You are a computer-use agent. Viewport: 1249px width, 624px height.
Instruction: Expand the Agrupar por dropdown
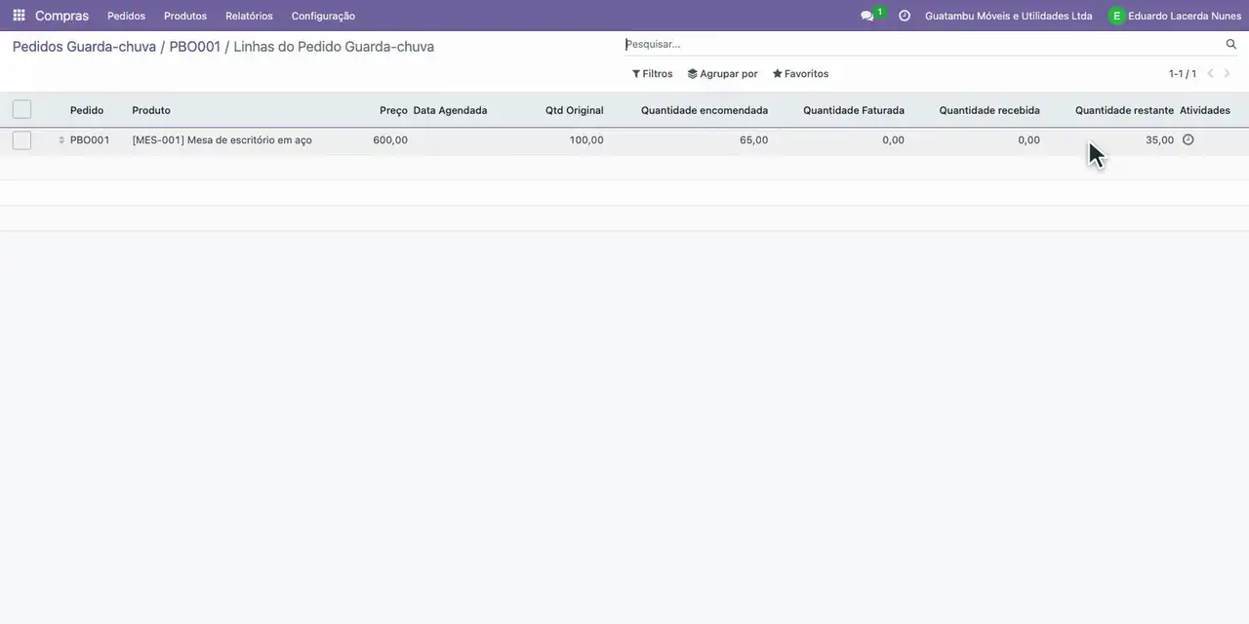click(723, 73)
